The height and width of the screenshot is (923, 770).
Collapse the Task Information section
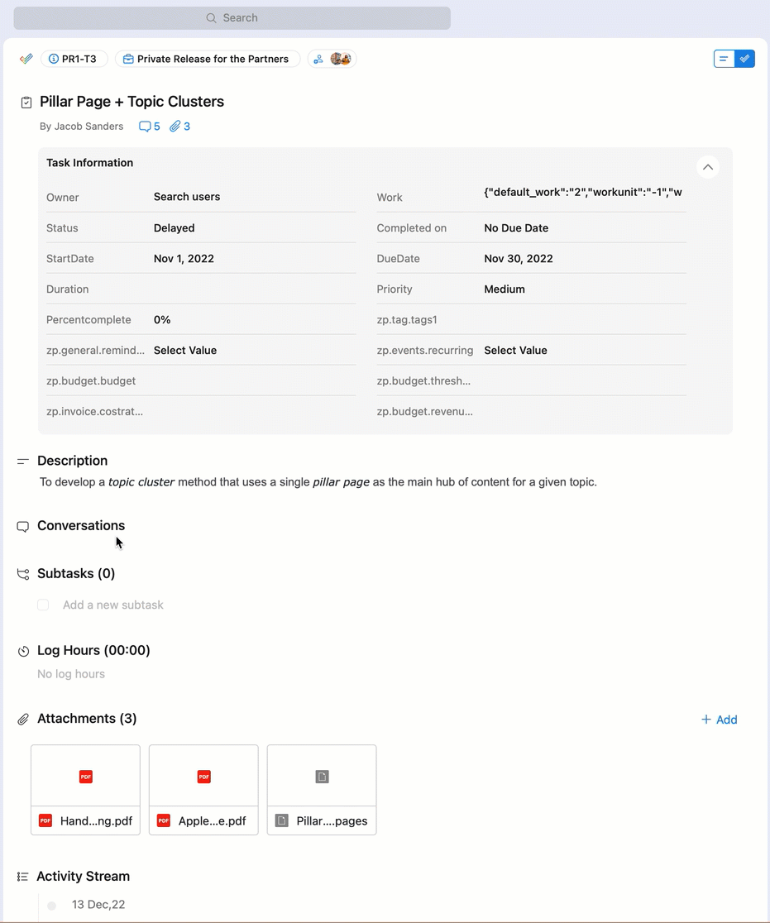click(x=708, y=167)
